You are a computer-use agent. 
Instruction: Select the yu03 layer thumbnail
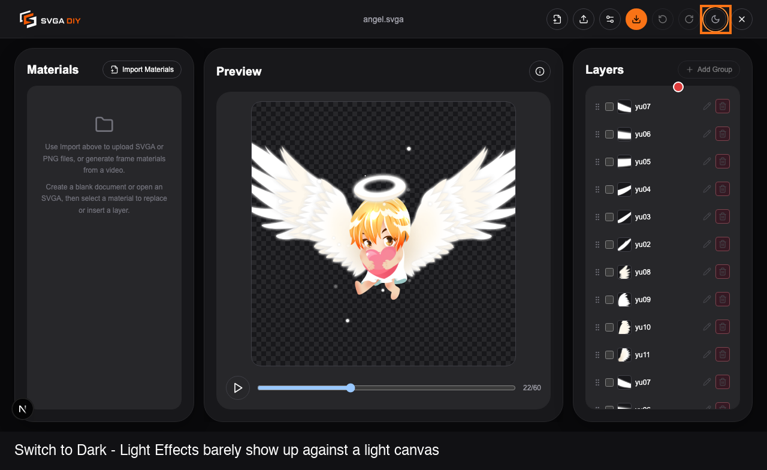click(x=624, y=217)
